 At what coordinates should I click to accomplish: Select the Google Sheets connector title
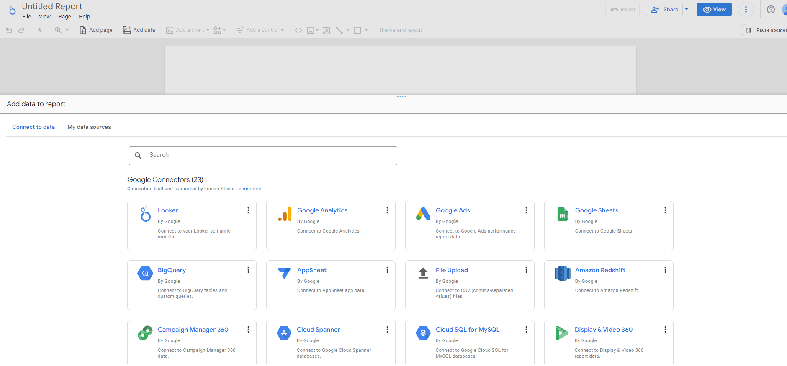coord(597,210)
